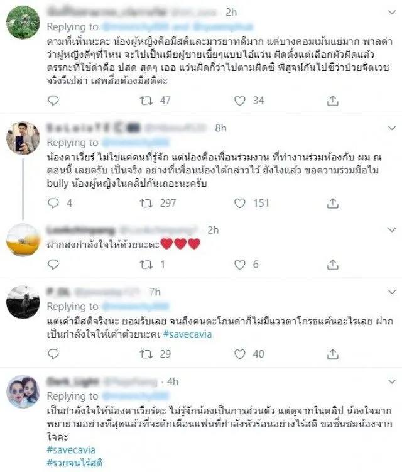Share the tweet with 151 likes

[332, 204]
